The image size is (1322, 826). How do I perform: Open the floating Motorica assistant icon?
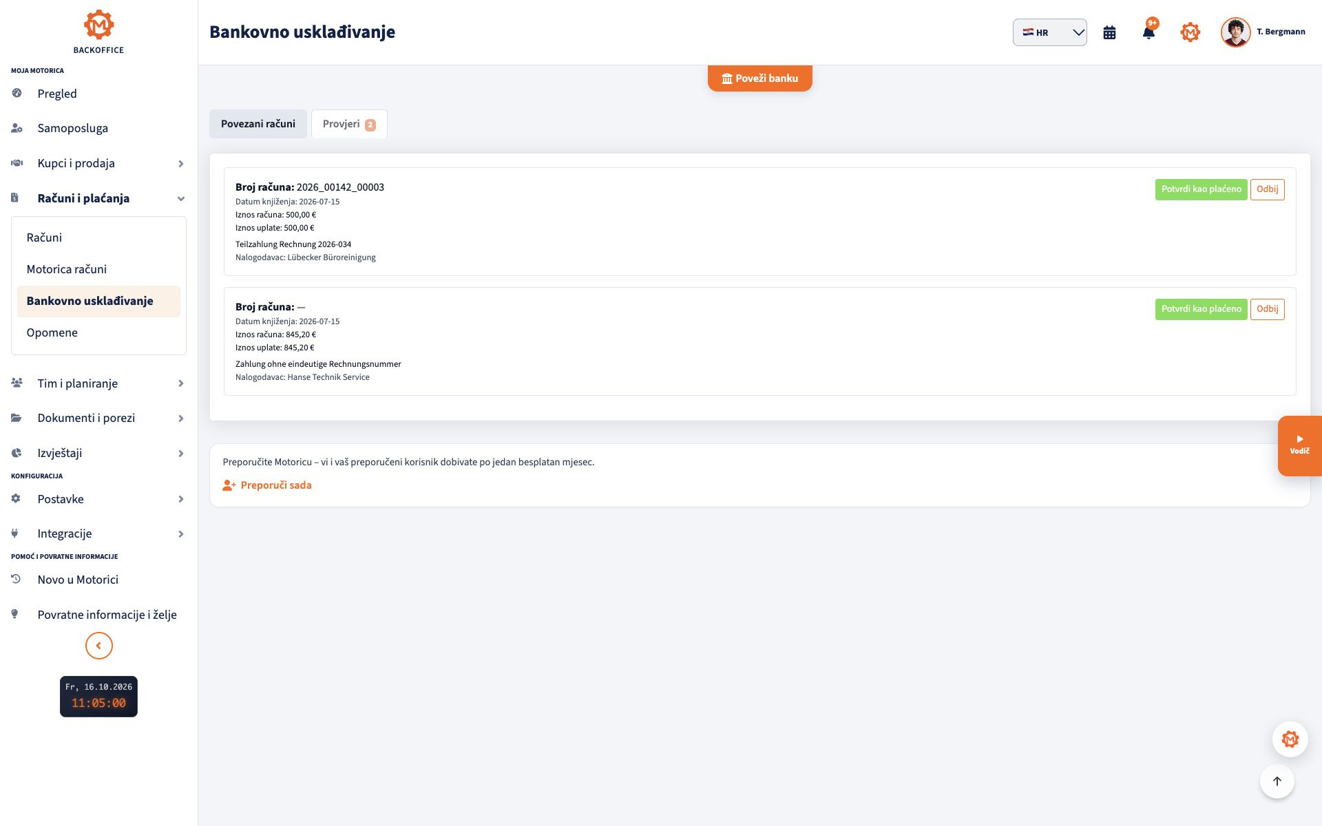pos(1290,739)
